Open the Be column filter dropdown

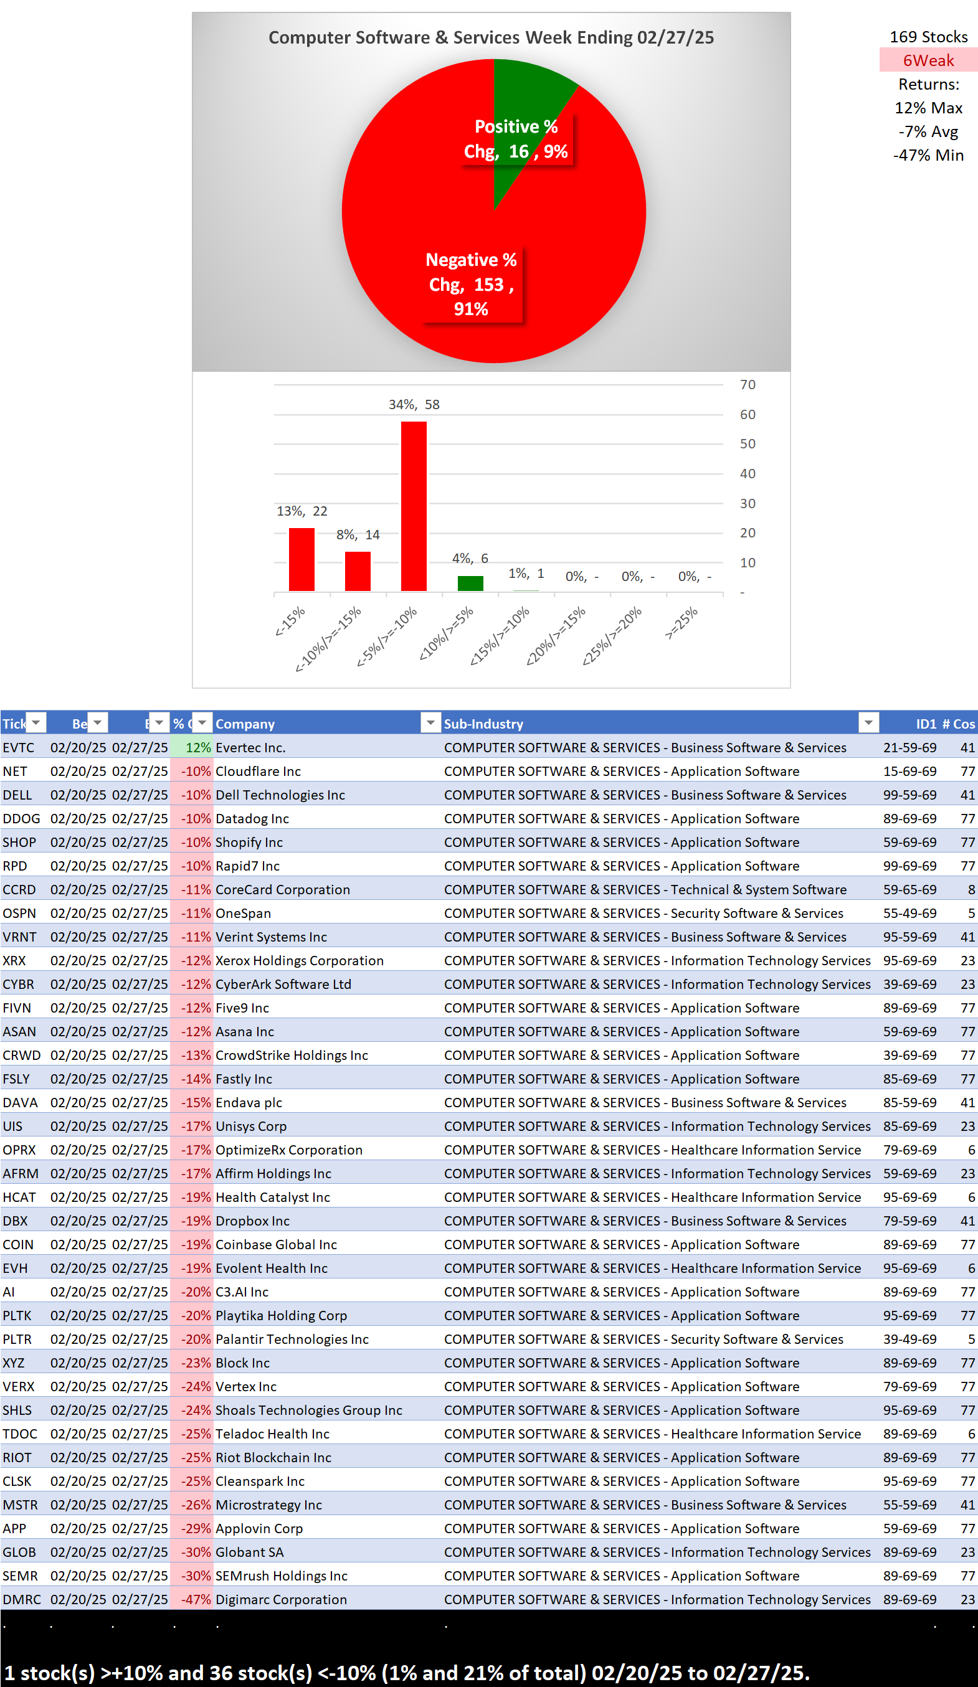[98, 723]
